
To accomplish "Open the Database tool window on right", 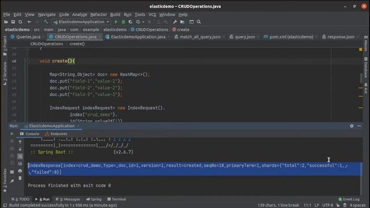I will pos(366,68).
